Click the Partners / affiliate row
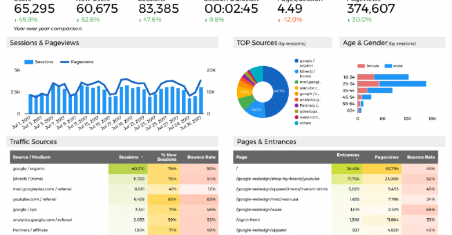 [114, 230]
